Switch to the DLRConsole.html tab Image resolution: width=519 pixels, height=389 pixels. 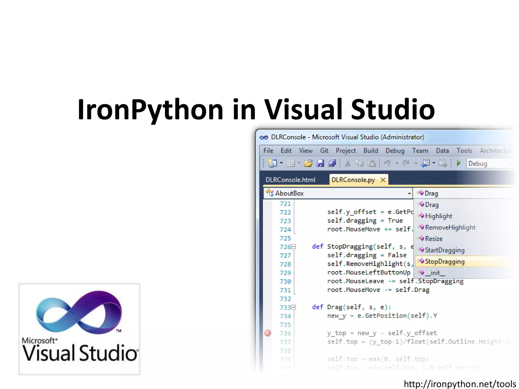tap(290, 180)
